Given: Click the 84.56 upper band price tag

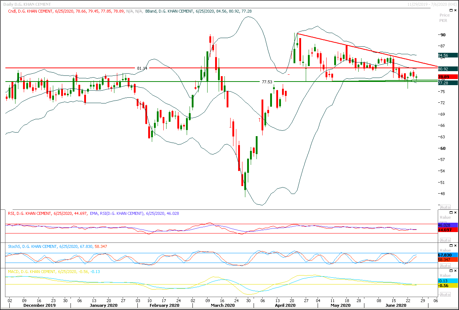Looking at the screenshot, I should [448, 55].
